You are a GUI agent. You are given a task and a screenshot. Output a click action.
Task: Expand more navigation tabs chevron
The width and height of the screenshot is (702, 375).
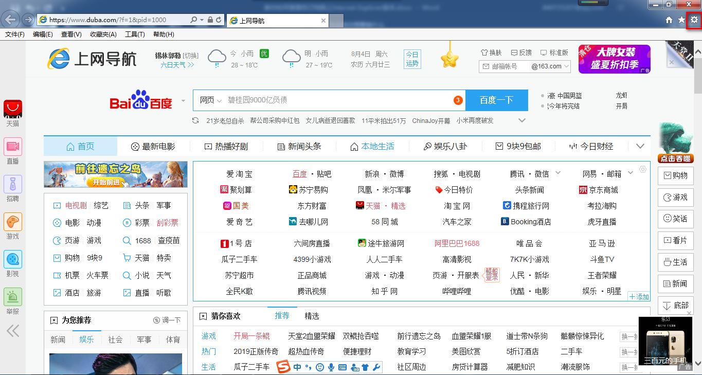[640, 146]
